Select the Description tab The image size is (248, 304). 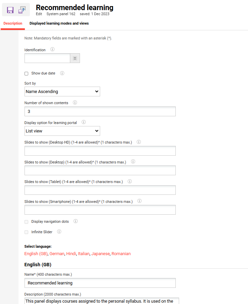13,24
